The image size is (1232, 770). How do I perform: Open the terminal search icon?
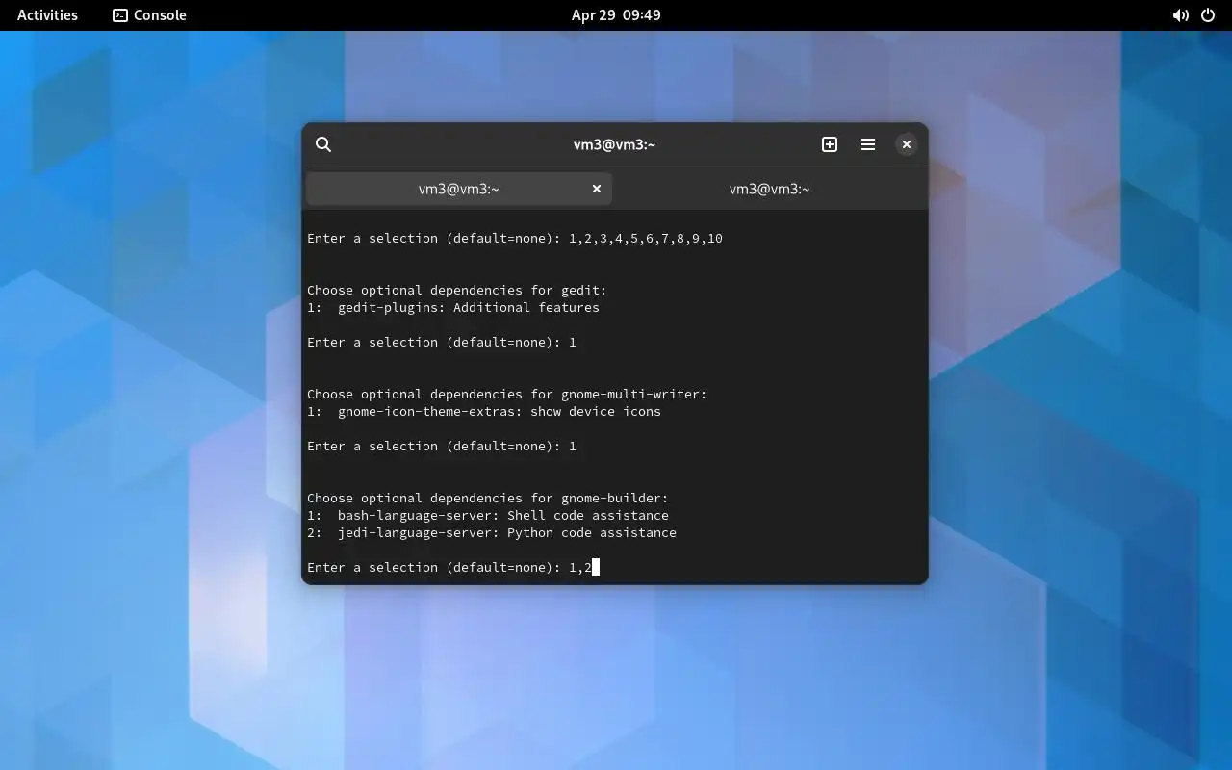point(323,144)
